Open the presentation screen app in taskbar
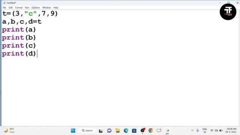 click(159, 130)
